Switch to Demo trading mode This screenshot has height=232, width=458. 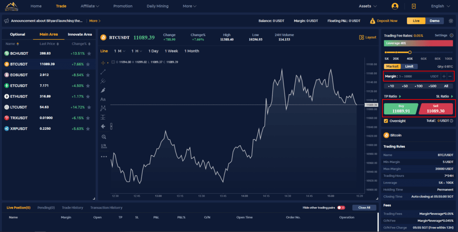pos(434,21)
